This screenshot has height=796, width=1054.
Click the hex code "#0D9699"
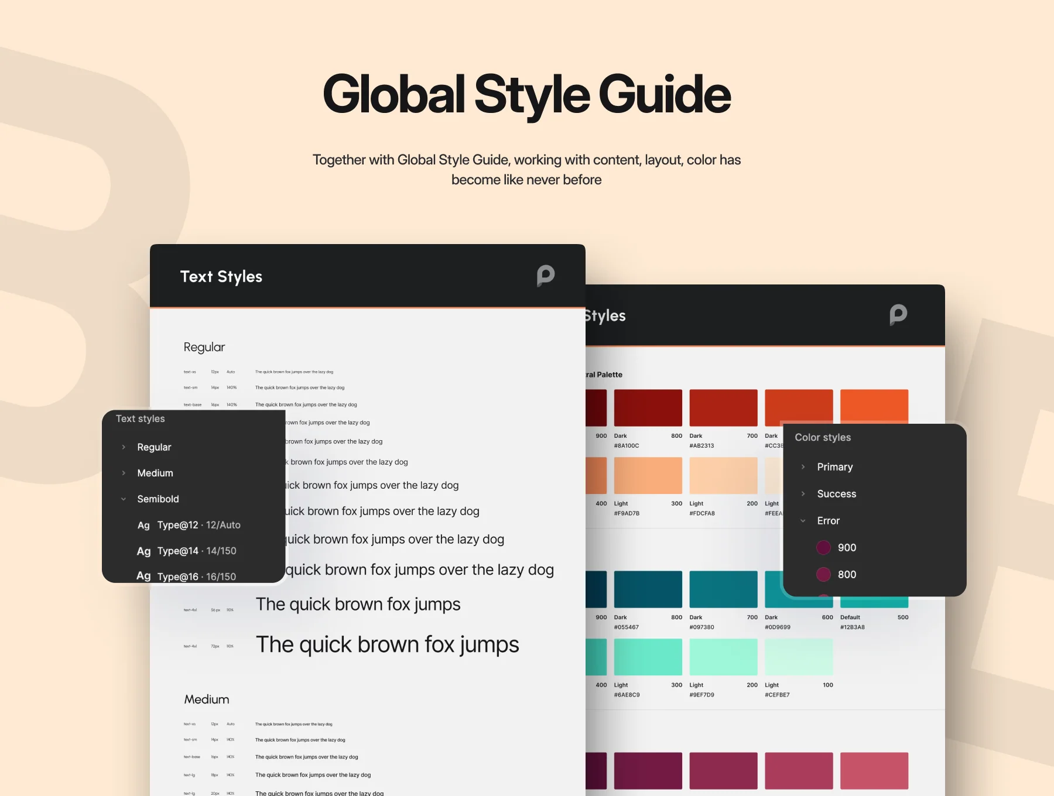click(778, 627)
